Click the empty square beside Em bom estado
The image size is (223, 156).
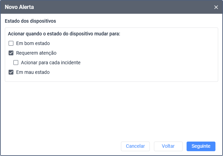coord(11,43)
